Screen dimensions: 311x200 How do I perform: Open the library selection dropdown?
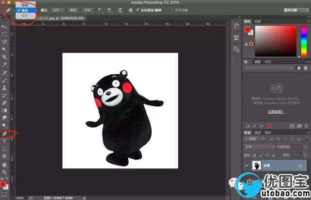pos(269,68)
